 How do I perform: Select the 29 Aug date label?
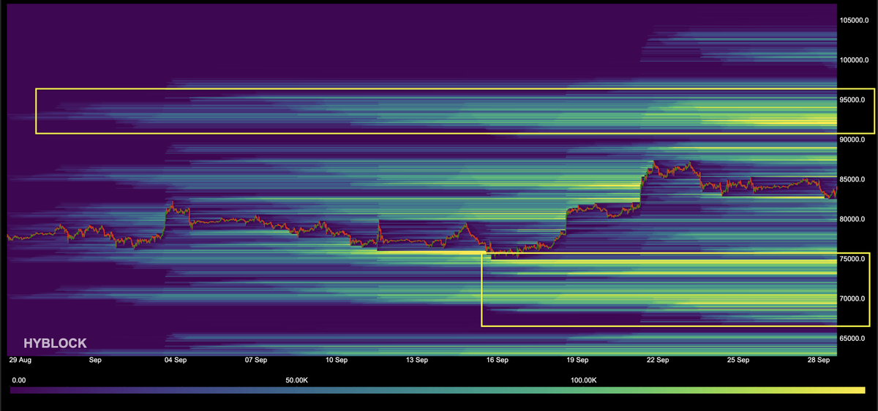[x=19, y=361]
